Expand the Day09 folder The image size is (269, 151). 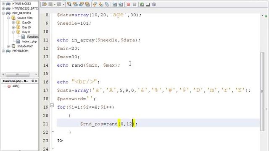[13, 22]
